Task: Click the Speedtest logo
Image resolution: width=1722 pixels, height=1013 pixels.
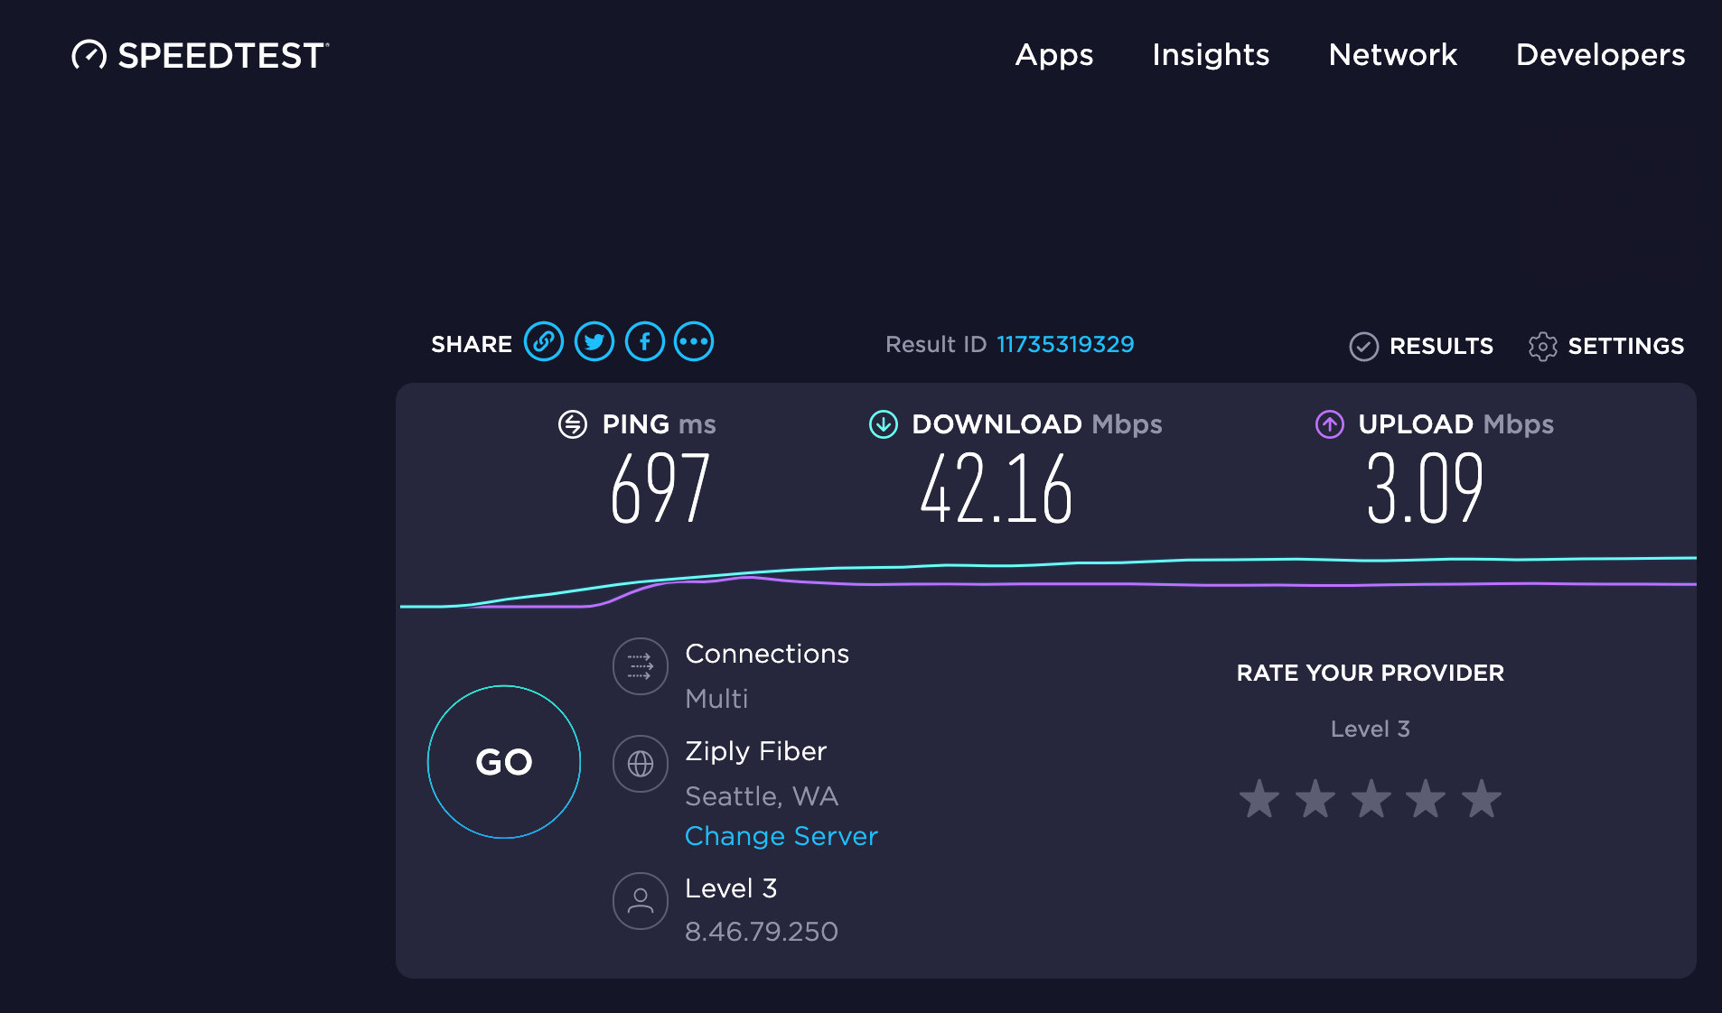Action: (x=201, y=56)
